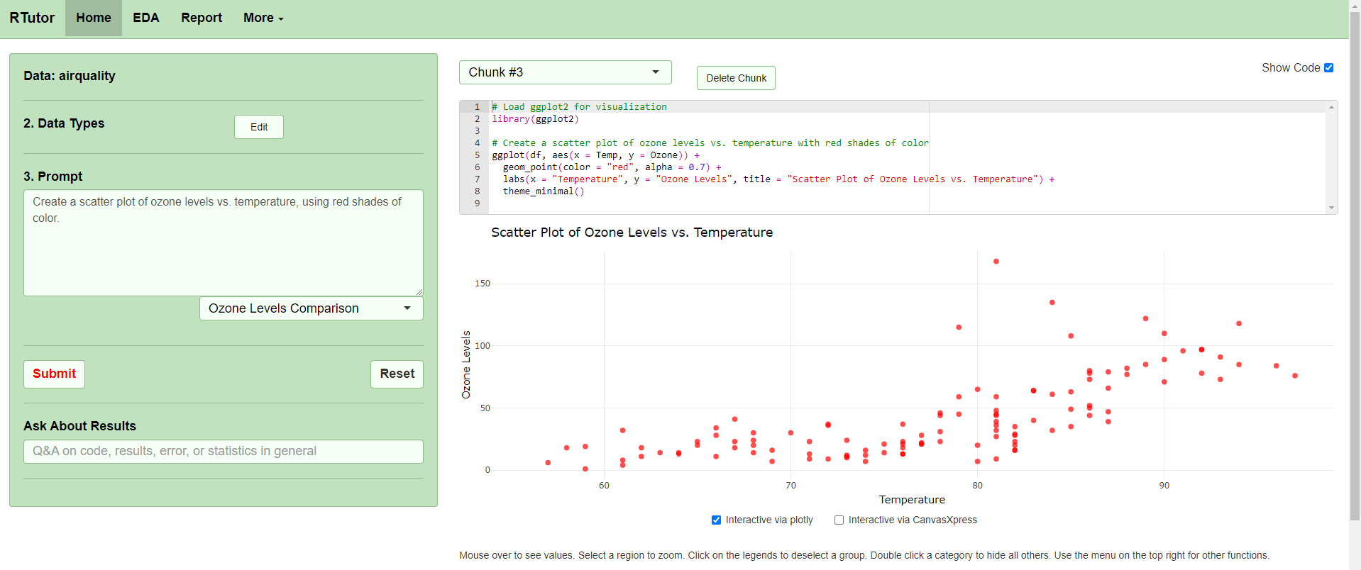The width and height of the screenshot is (1361, 570).
Task: Click the code editor scroll-up arrow
Action: point(1331,107)
